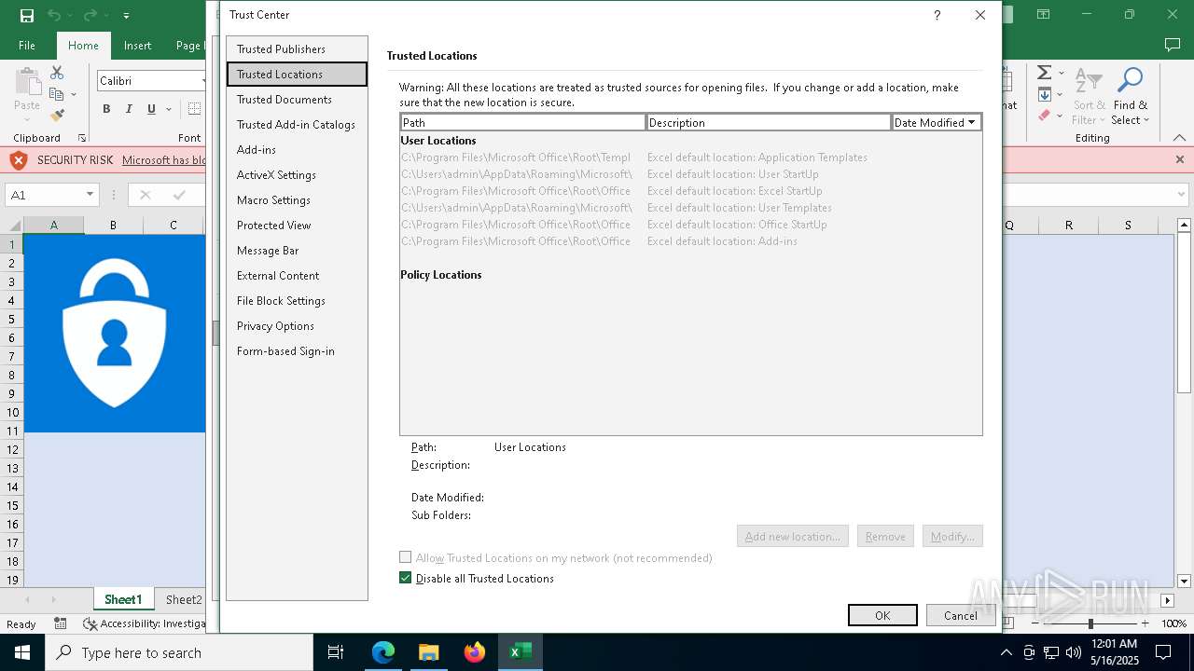Open File Explorer from taskbar
Screen dimensions: 1194x671
click(x=429, y=652)
